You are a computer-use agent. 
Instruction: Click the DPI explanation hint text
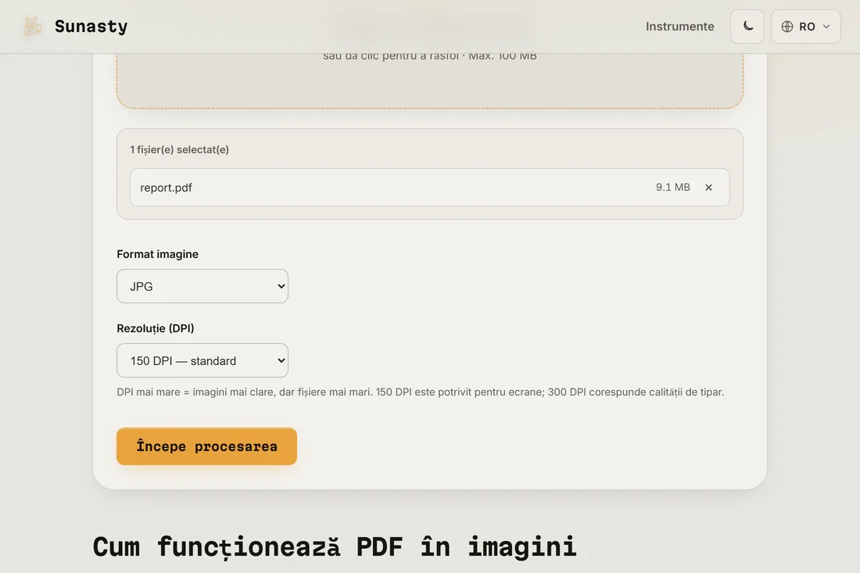pos(420,392)
